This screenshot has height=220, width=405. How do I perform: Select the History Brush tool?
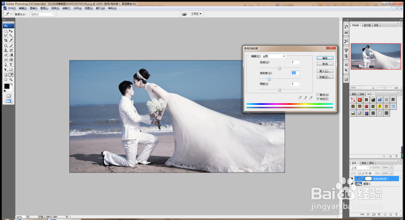pyautogui.click(x=11, y=50)
